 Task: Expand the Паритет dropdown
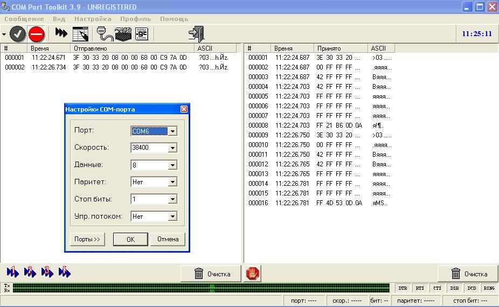pyautogui.click(x=172, y=182)
